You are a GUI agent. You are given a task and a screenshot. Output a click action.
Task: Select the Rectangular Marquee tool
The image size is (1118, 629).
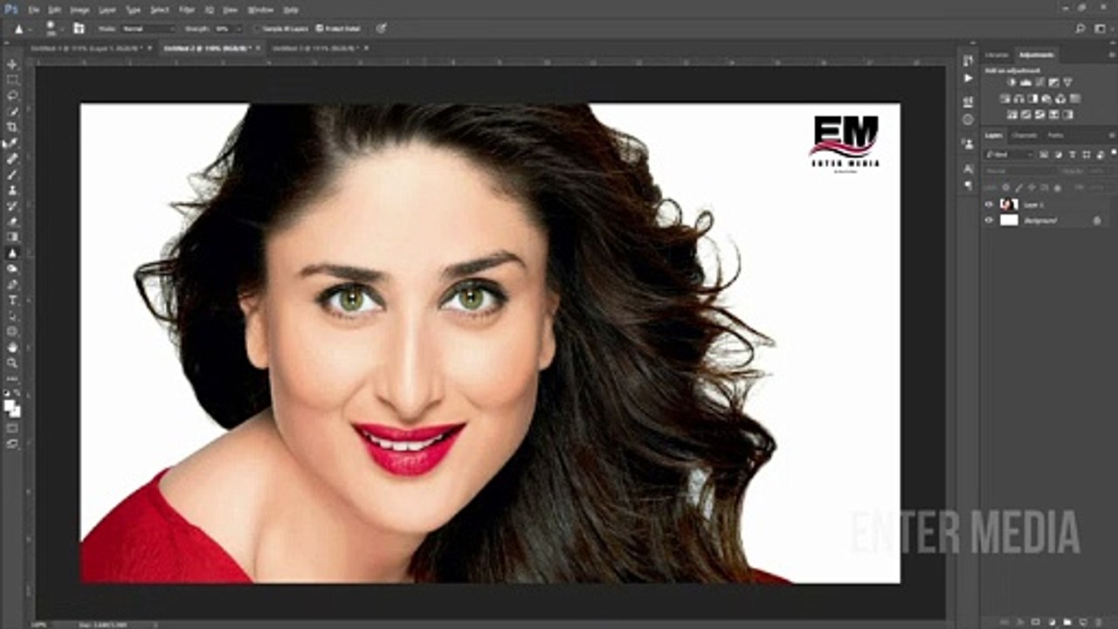(x=12, y=80)
